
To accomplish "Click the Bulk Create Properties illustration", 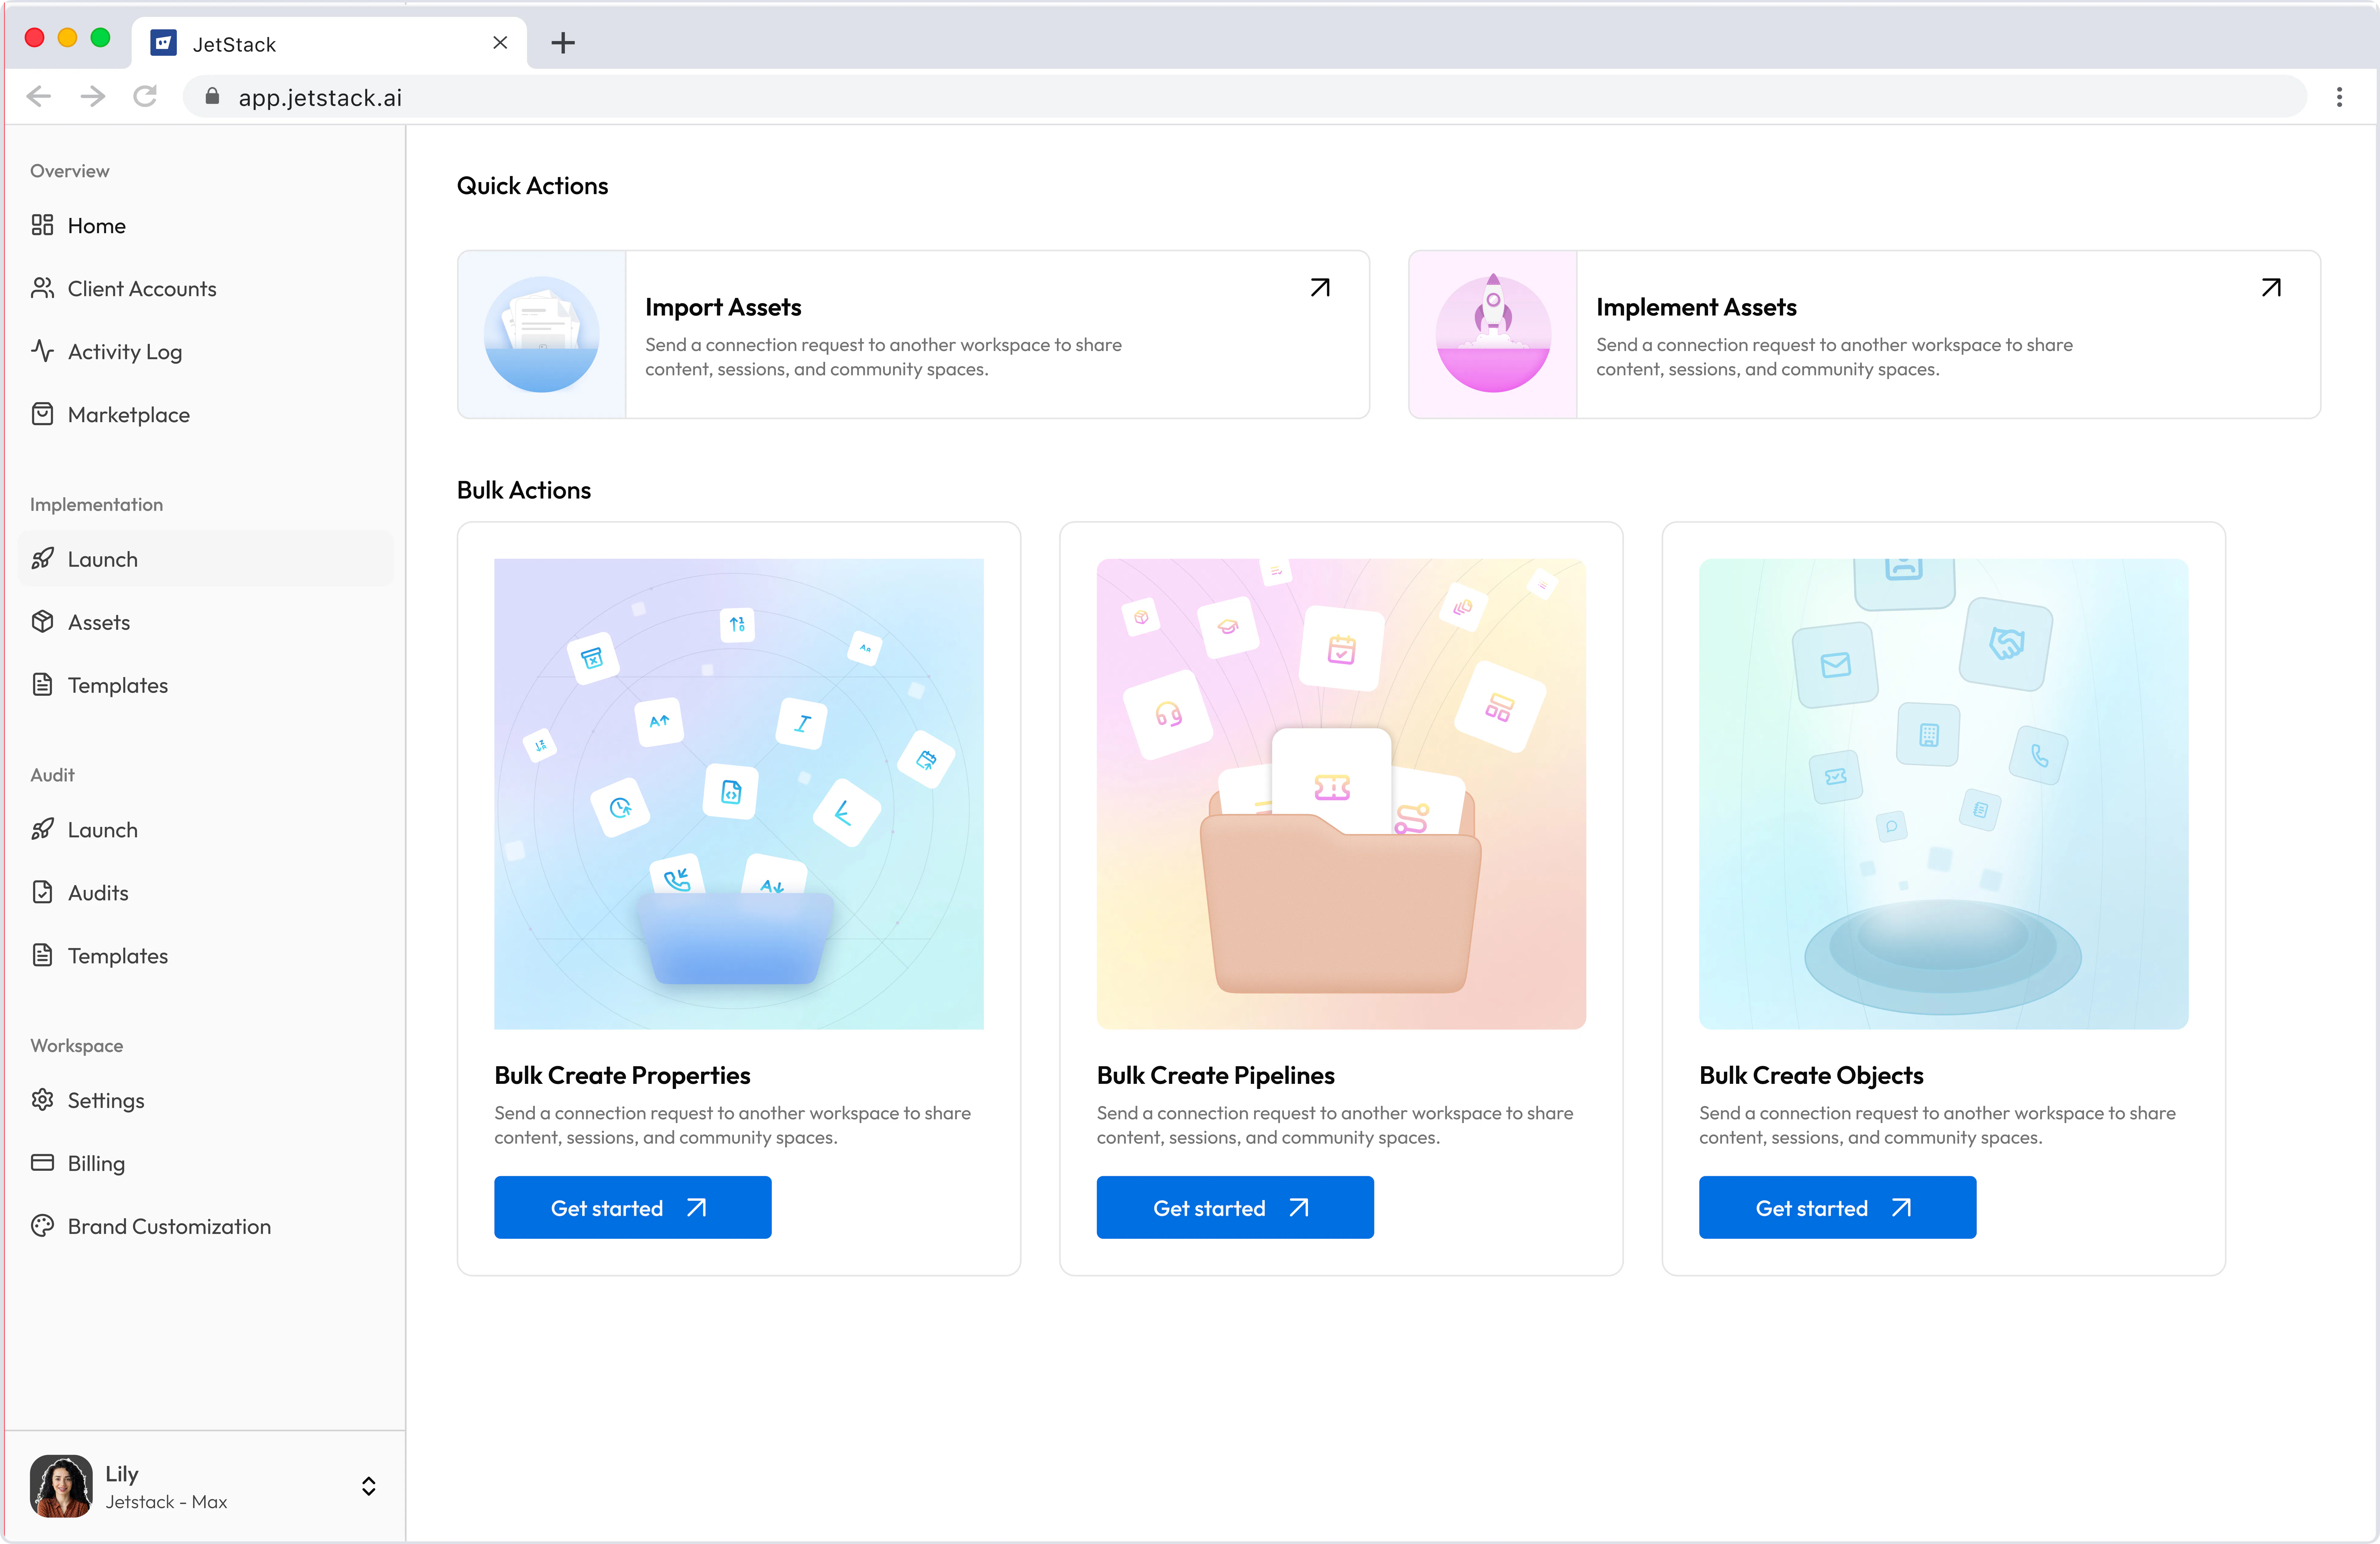I will [739, 794].
